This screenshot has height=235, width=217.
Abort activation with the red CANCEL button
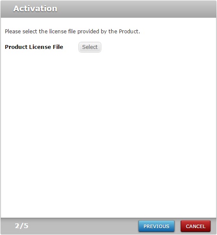click(195, 226)
